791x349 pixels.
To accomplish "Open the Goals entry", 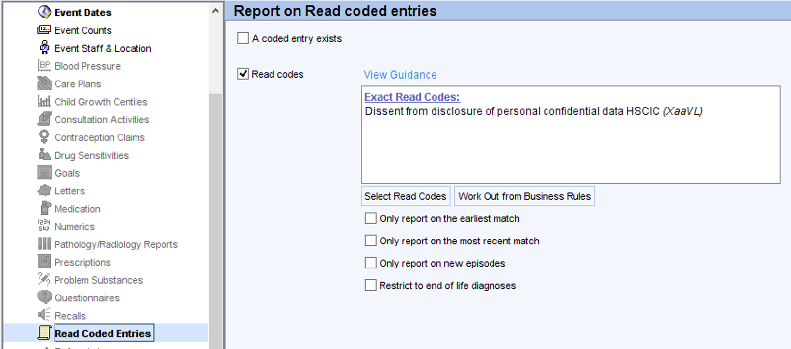I will coord(67,173).
